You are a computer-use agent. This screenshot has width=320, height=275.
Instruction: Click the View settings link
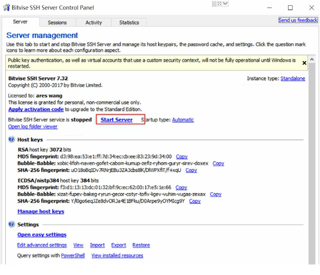[78, 245]
